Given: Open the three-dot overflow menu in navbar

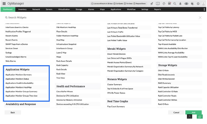Looking at the screenshot, I should coord(204,9).
